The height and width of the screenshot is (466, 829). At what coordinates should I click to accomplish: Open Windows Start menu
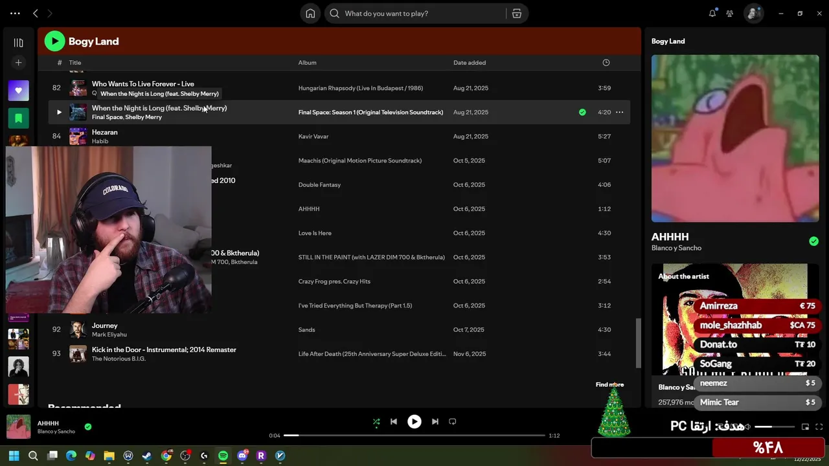14,456
